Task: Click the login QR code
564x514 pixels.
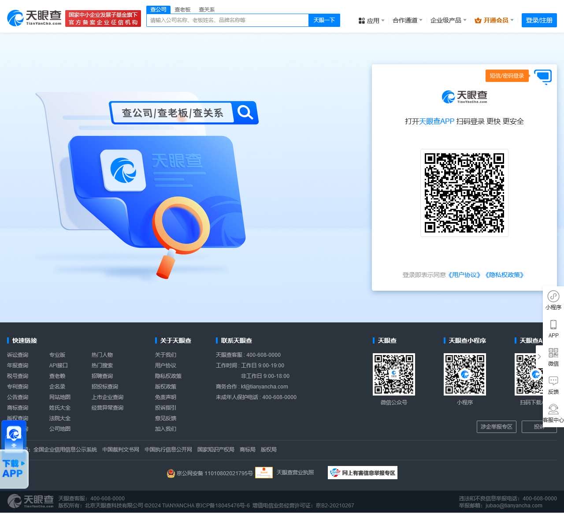Action: click(x=464, y=193)
